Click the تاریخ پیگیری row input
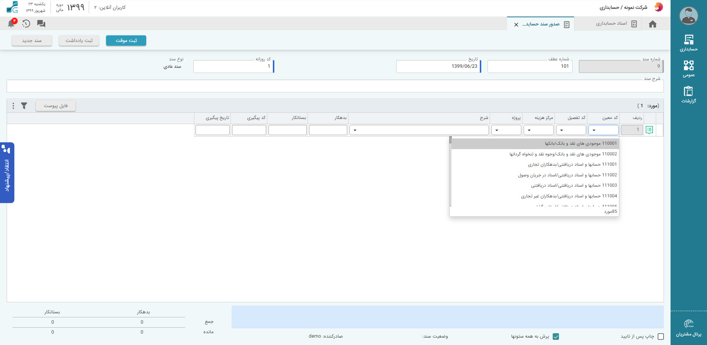The width and height of the screenshot is (707, 345). (x=212, y=130)
